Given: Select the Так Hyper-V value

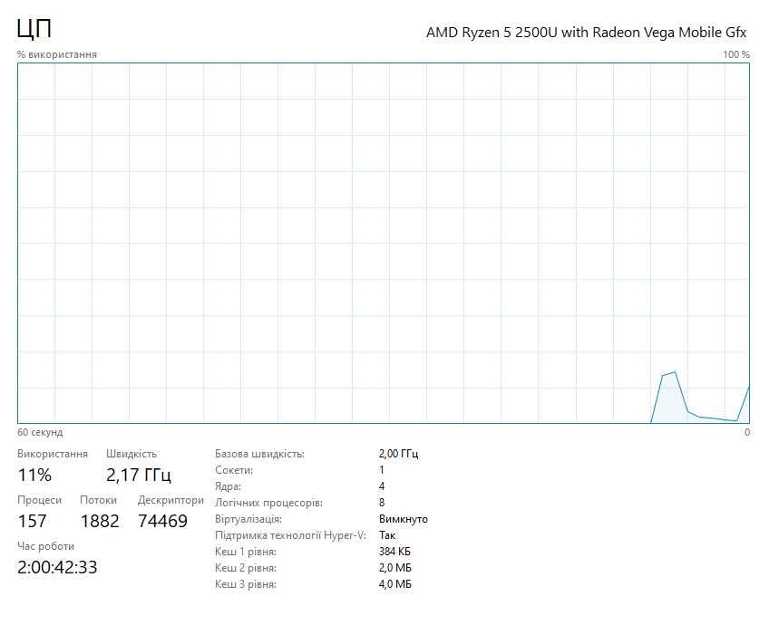Looking at the screenshot, I should (x=387, y=535).
